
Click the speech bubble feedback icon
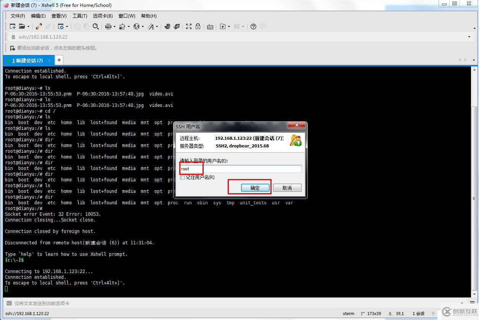pyautogui.click(x=263, y=26)
